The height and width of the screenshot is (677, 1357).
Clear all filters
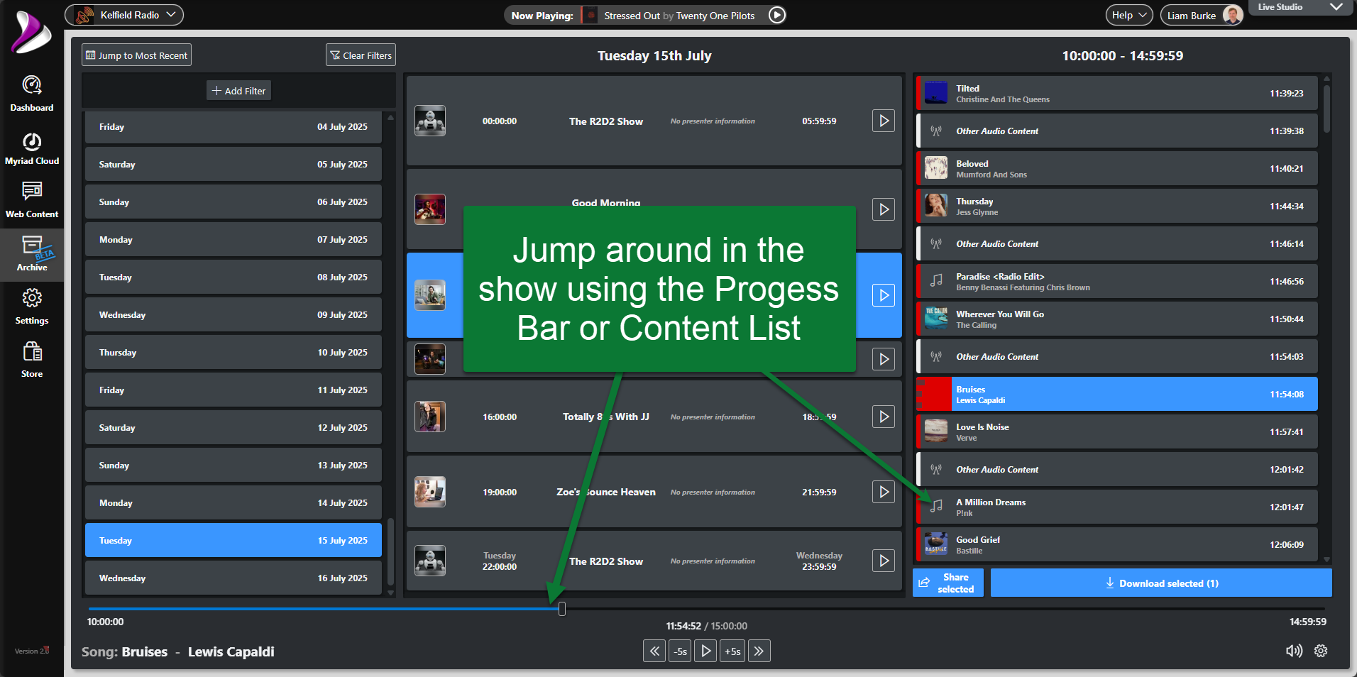coord(361,55)
